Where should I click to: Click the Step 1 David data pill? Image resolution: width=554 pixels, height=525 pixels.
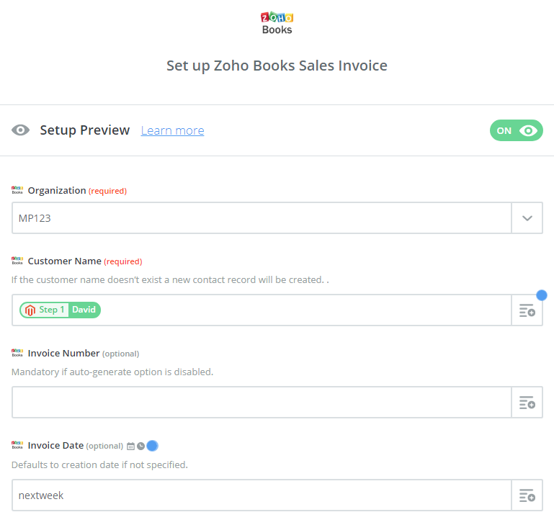[x=60, y=310]
